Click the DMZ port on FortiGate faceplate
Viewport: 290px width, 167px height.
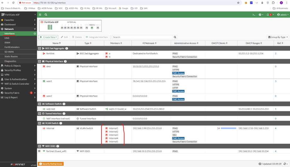point(87,28)
